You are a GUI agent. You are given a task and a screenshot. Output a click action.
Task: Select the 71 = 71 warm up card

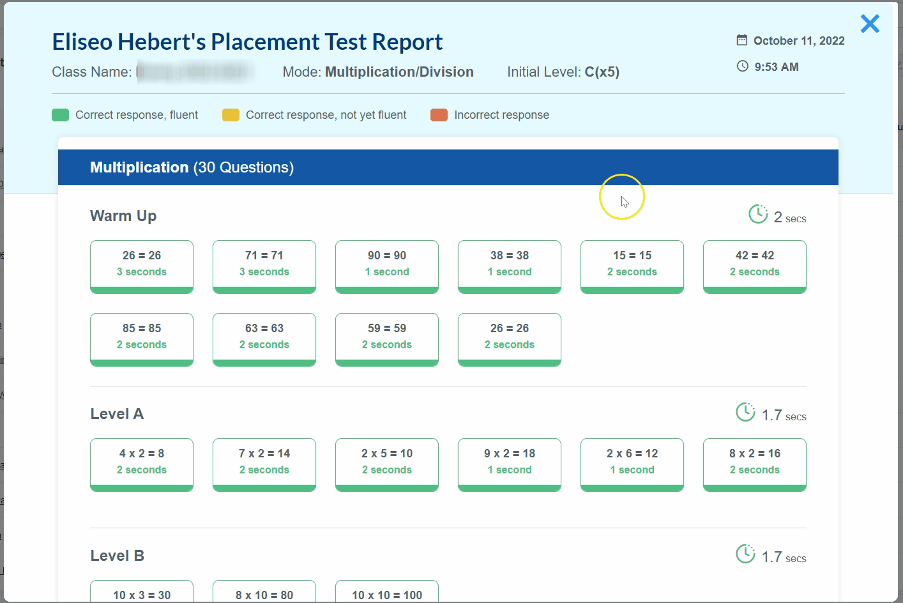(x=264, y=267)
